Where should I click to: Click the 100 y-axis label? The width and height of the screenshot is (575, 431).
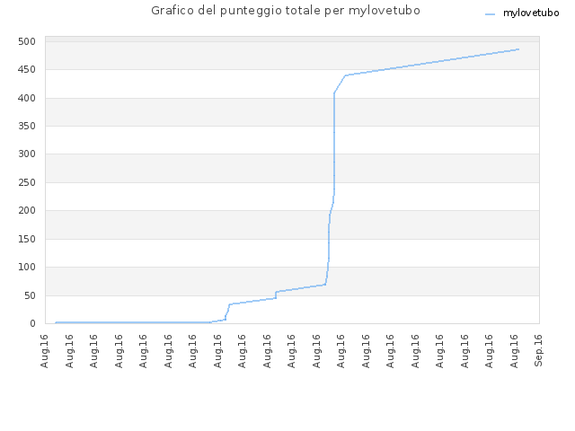(x=27, y=268)
